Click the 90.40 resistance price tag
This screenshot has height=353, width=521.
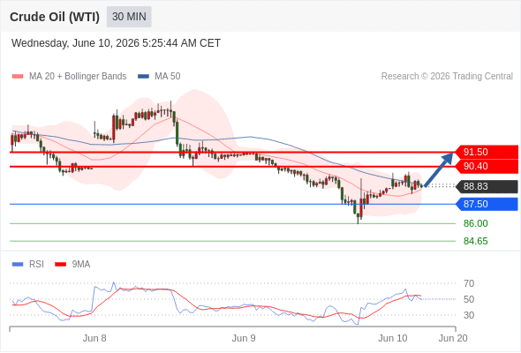click(x=487, y=166)
